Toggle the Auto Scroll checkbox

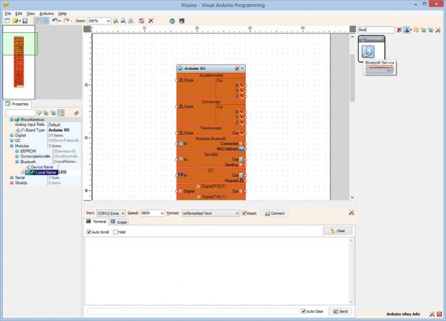pos(89,232)
